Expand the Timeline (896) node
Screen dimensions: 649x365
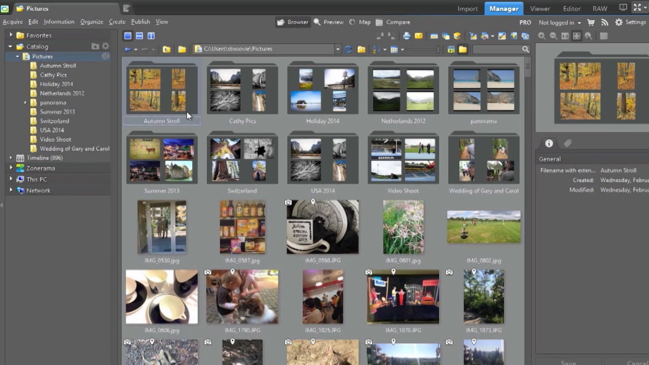pyautogui.click(x=11, y=158)
